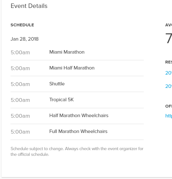Click the Event Details heading

tap(29, 6)
